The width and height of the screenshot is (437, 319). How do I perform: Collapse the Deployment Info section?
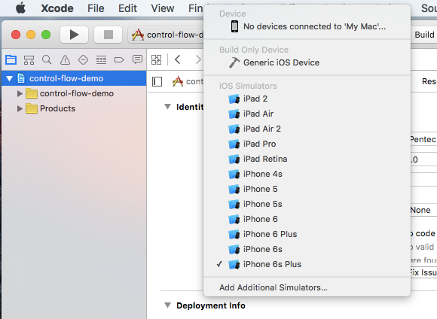click(167, 305)
